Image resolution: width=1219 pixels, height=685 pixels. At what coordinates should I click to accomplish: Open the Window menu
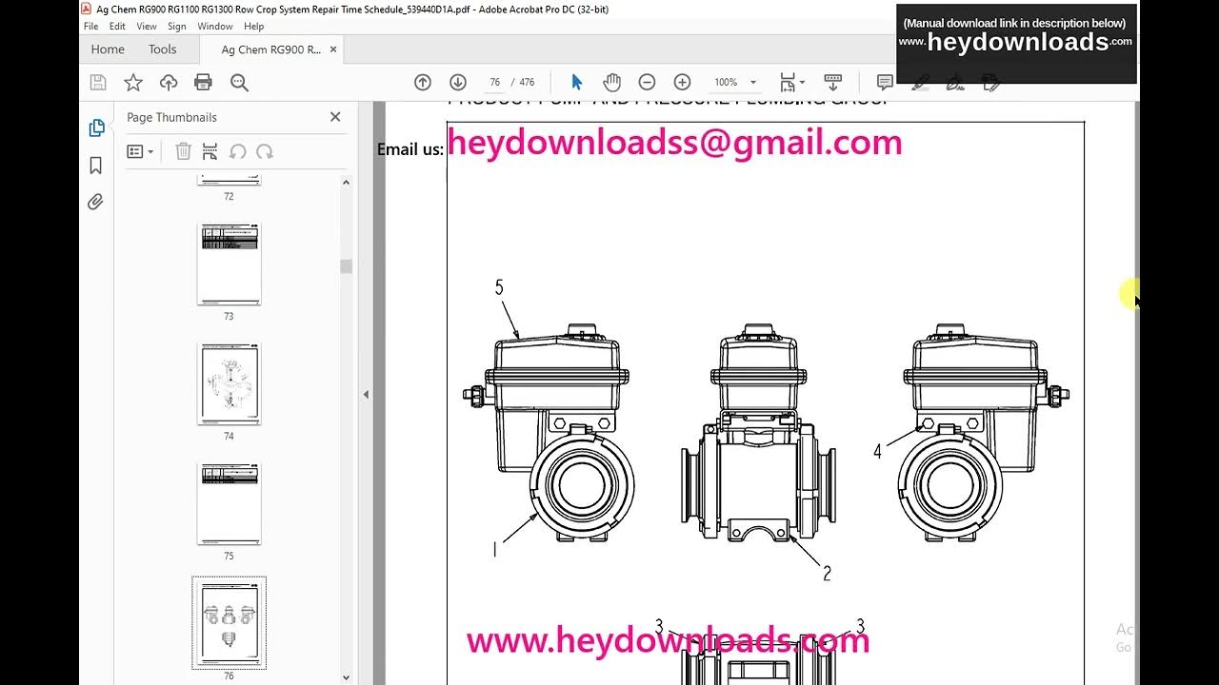click(215, 27)
